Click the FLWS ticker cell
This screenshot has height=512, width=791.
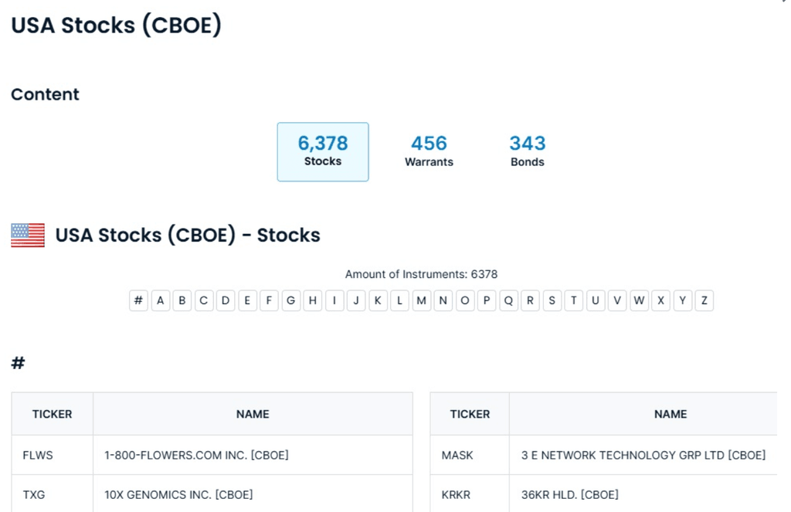[x=38, y=455]
